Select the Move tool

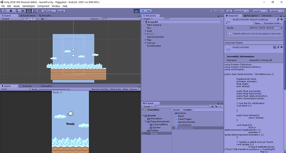pos(11,11)
